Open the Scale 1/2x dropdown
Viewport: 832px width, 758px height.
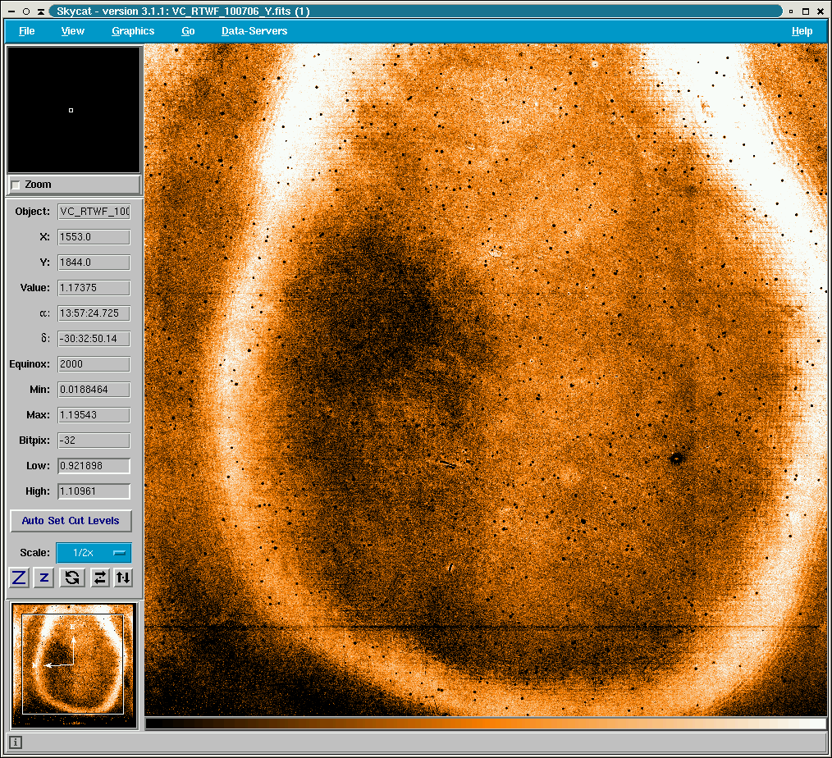(x=93, y=553)
